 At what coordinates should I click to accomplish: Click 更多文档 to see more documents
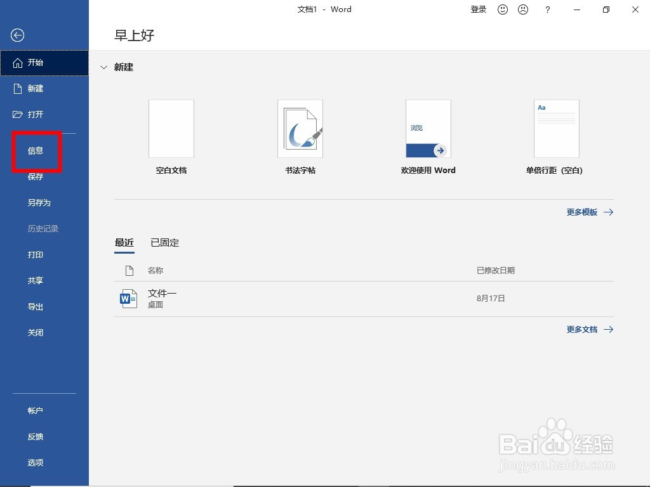(582, 329)
